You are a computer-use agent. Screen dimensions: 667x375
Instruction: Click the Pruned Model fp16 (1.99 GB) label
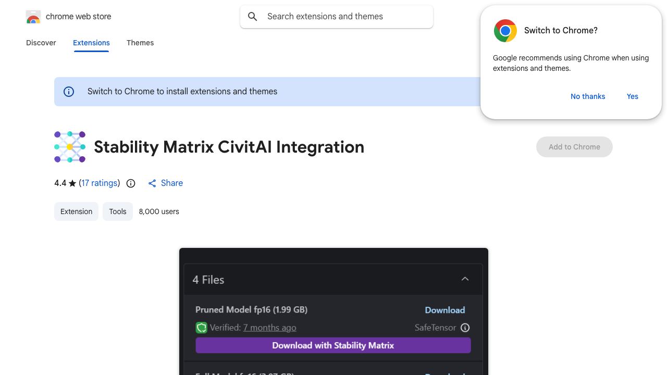pos(251,310)
